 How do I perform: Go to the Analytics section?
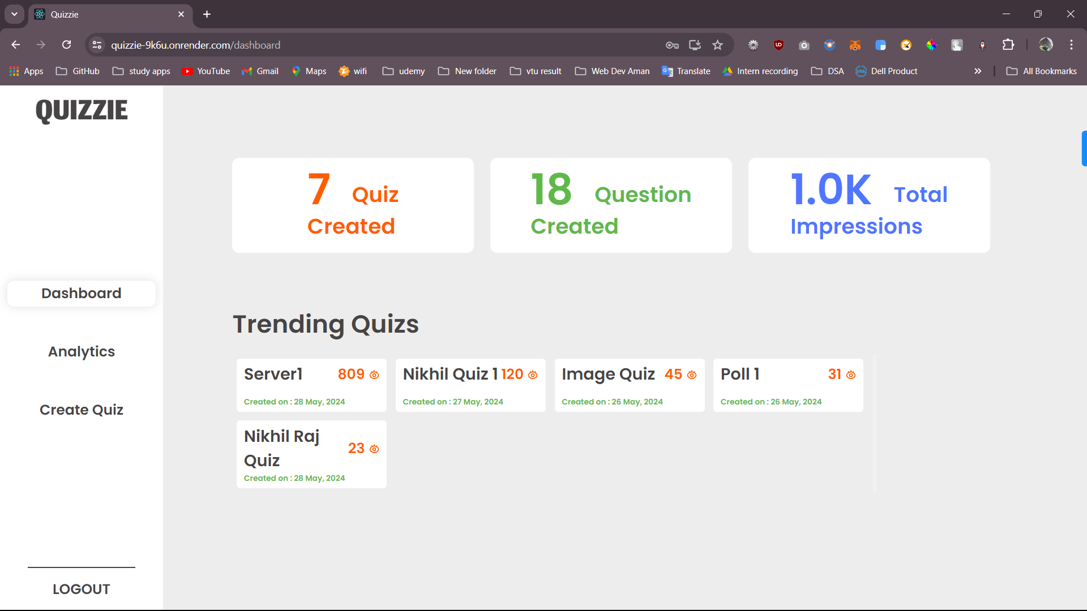(82, 351)
